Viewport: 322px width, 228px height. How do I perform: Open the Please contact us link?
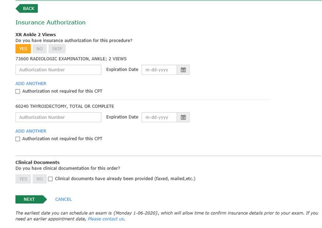(x=106, y=219)
